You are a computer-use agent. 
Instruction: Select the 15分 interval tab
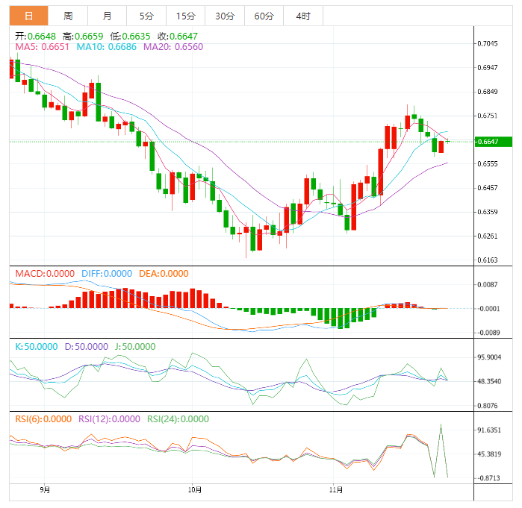[x=185, y=16]
